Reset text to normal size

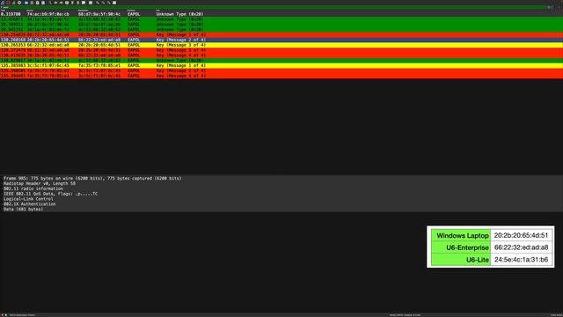coord(108,3)
